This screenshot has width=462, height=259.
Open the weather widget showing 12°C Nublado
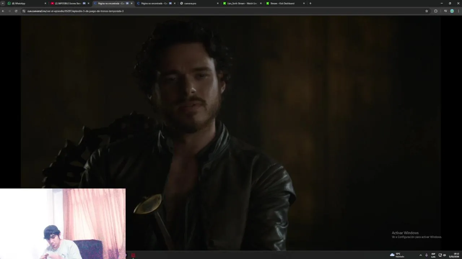click(x=397, y=255)
